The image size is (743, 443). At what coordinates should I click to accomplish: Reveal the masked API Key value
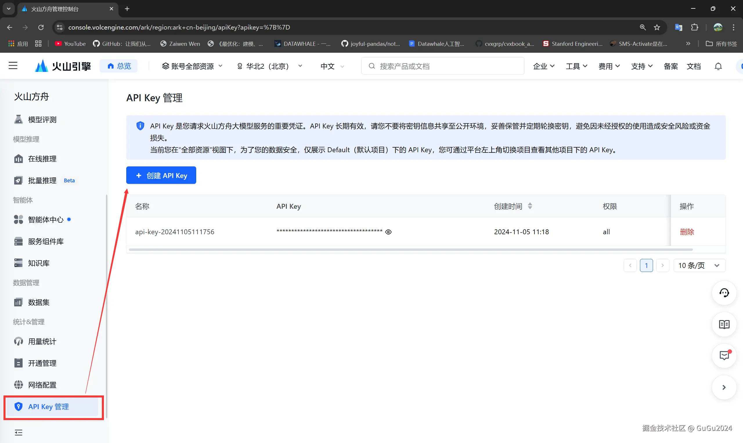(388, 232)
